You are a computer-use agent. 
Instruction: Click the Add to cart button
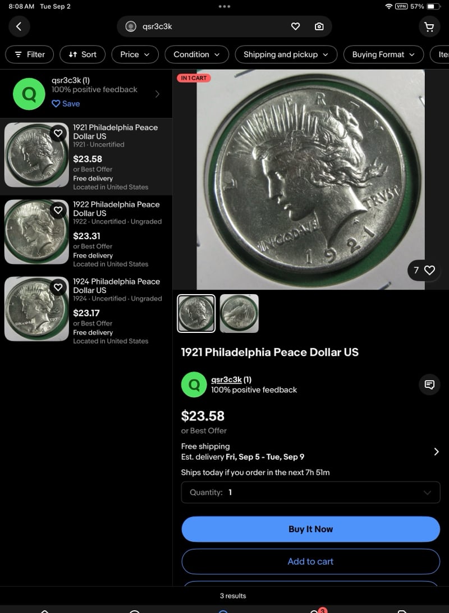tap(311, 561)
